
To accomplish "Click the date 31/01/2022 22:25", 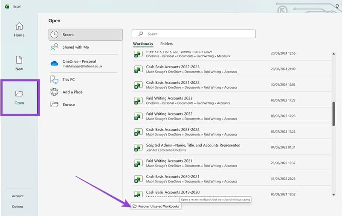I will coord(283,179).
